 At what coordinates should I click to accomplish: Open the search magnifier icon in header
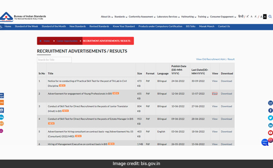[x=269, y=16]
